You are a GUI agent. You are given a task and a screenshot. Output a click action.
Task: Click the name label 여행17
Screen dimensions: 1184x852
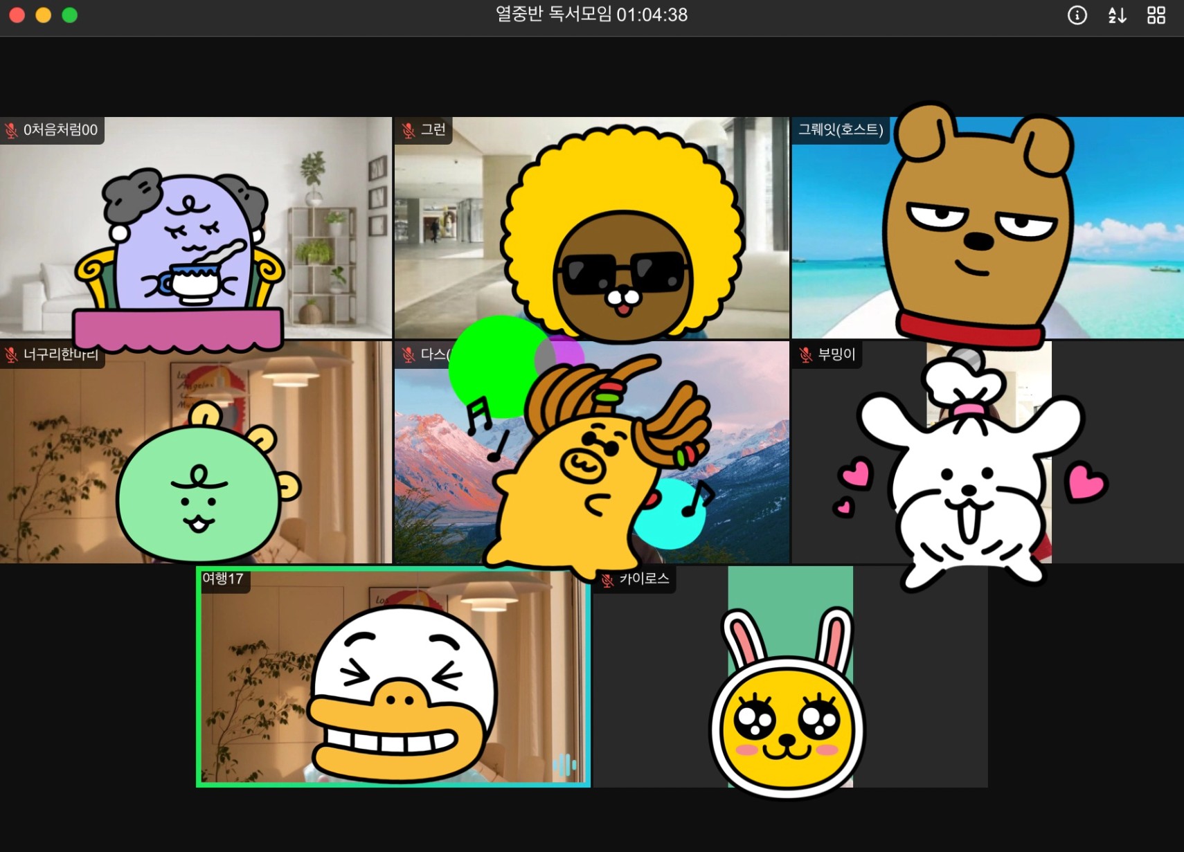pyautogui.click(x=223, y=579)
